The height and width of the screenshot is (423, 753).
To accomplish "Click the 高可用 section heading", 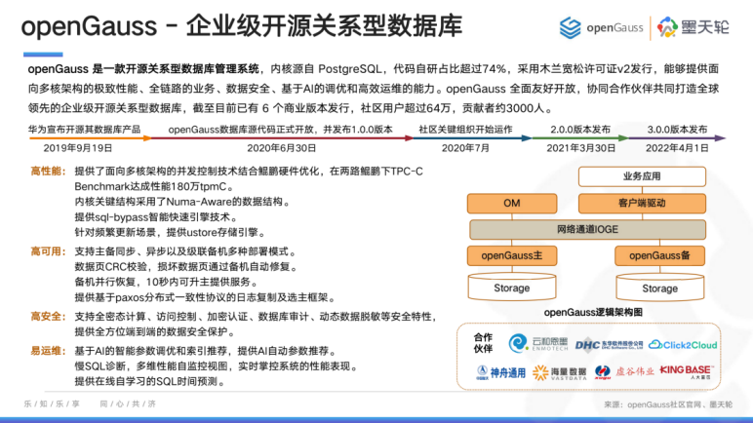I will tap(48, 251).
